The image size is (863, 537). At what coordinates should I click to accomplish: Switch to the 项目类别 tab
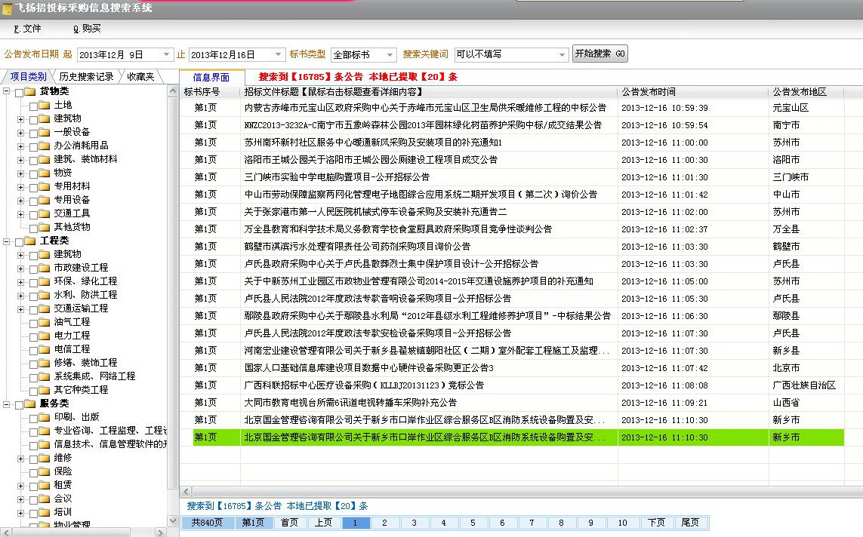(x=28, y=76)
